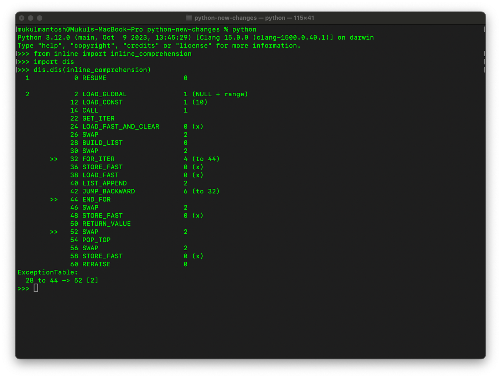Place cursor at the empty bottom prompt
Viewport: 501px width, 378px height.
pyautogui.click(x=36, y=288)
